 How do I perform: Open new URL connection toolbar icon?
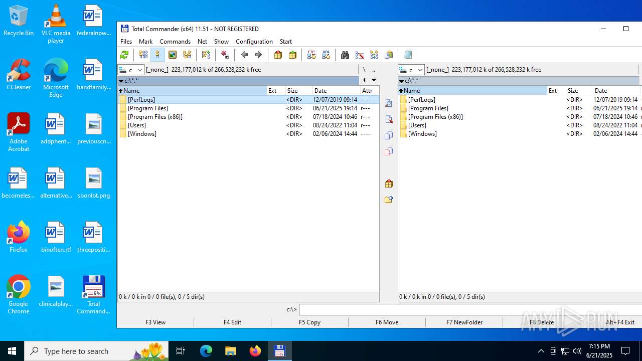click(x=326, y=55)
